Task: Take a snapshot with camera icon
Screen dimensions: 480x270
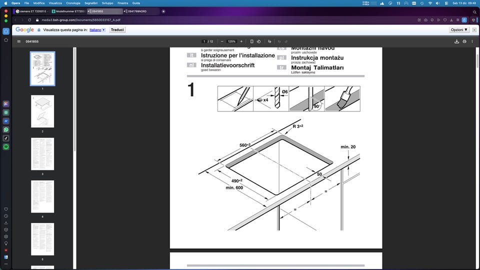Action: pyautogui.click(x=425, y=20)
